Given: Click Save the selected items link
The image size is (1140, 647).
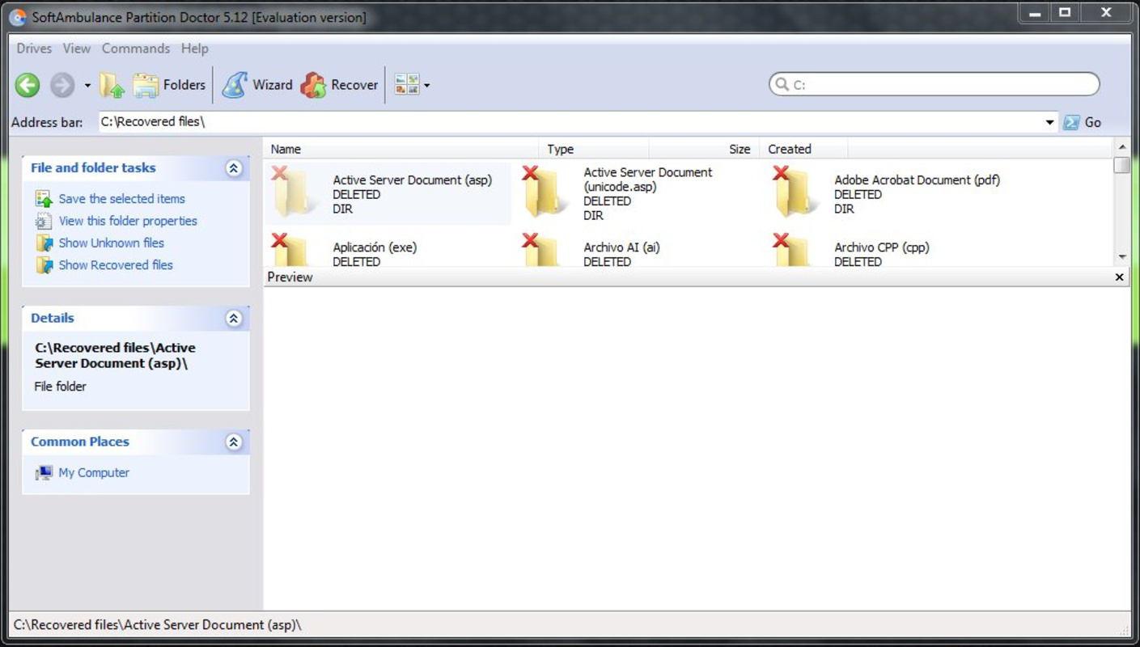Looking at the screenshot, I should click(x=121, y=199).
